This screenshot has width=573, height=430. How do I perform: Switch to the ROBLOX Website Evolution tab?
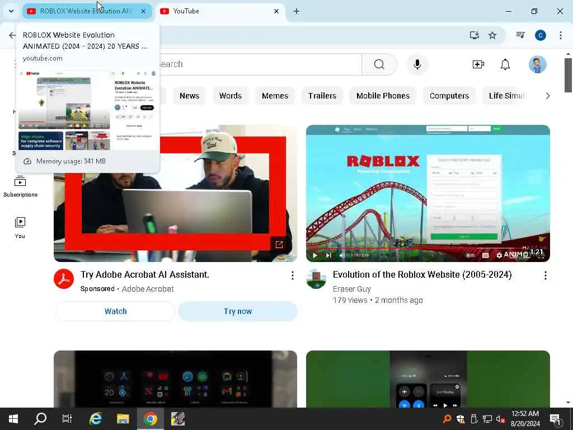tap(87, 11)
